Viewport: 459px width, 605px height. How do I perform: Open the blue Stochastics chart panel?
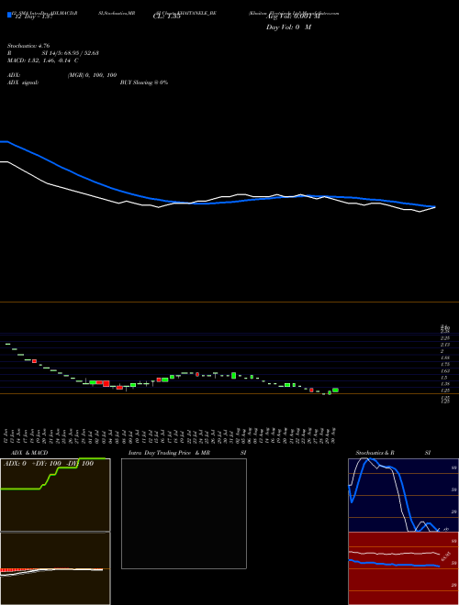click(x=403, y=495)
